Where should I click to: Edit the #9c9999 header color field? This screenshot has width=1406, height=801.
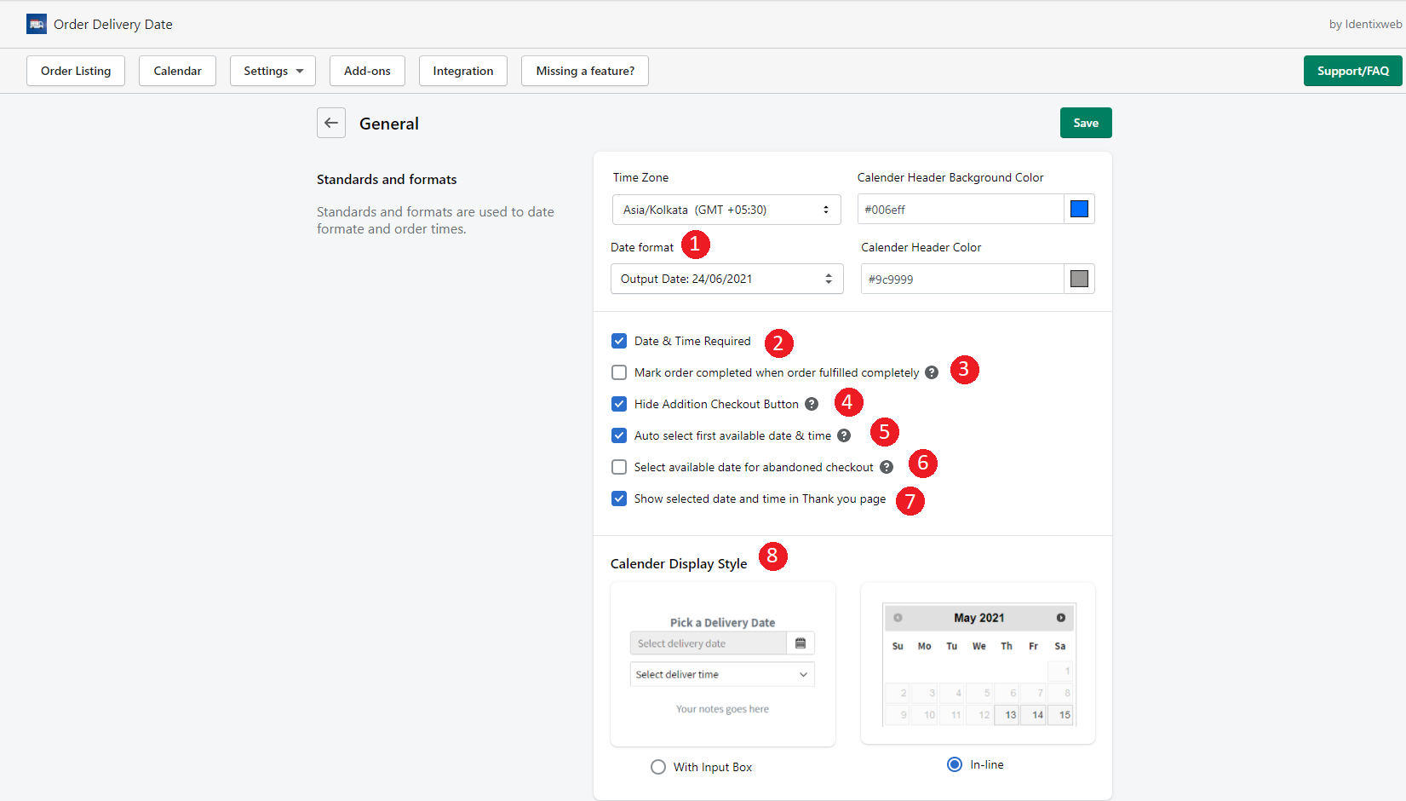962,279
